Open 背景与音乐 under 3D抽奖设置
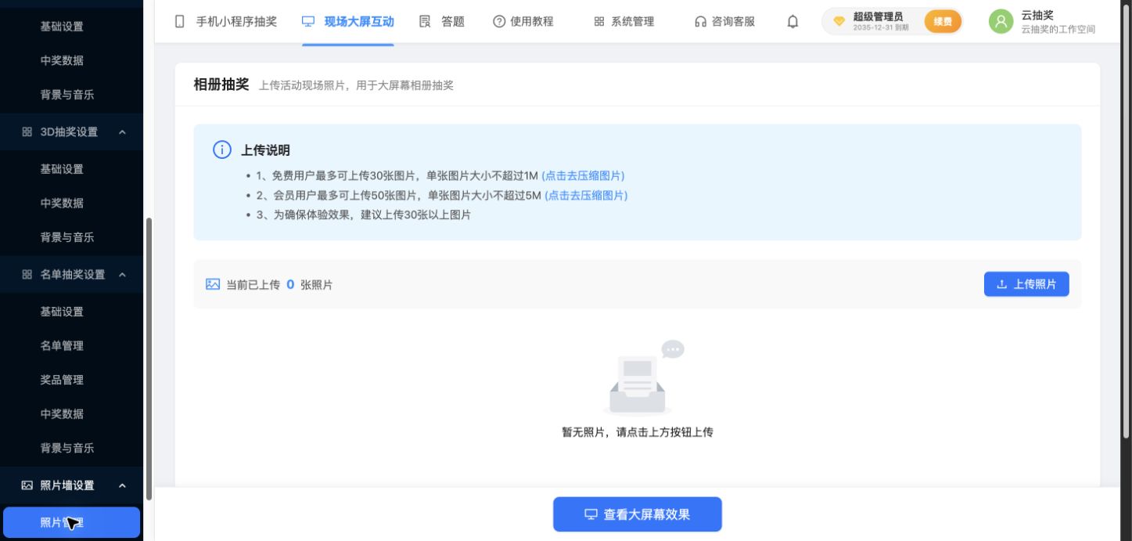Image resolution: width=1132 pixels, height=541 pixels. click(67, 237)
